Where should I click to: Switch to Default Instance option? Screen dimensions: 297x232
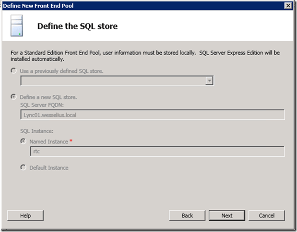click(24, 168)
